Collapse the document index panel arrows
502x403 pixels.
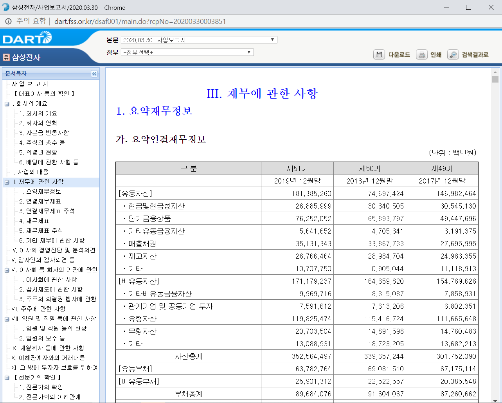94,74
